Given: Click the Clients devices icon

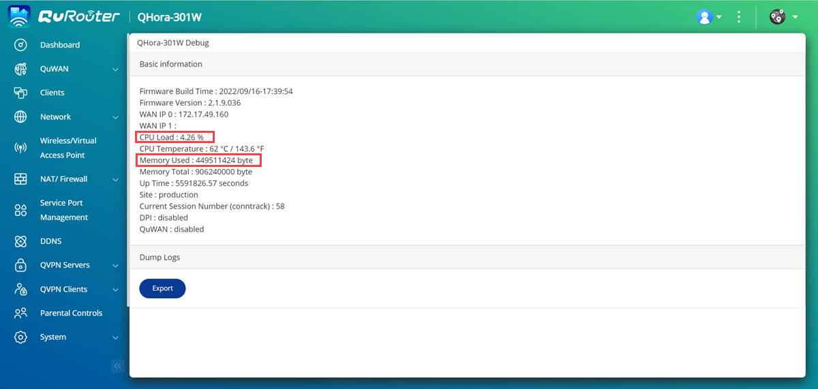Looking at the screenshot, I should (20, 93).
